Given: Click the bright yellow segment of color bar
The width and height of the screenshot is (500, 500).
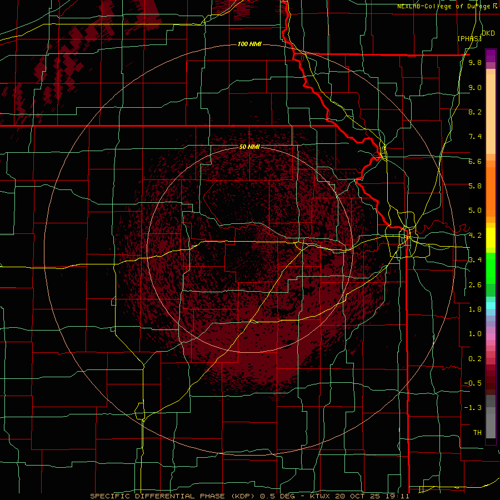Looking at the screenshot, I should 491,238.
